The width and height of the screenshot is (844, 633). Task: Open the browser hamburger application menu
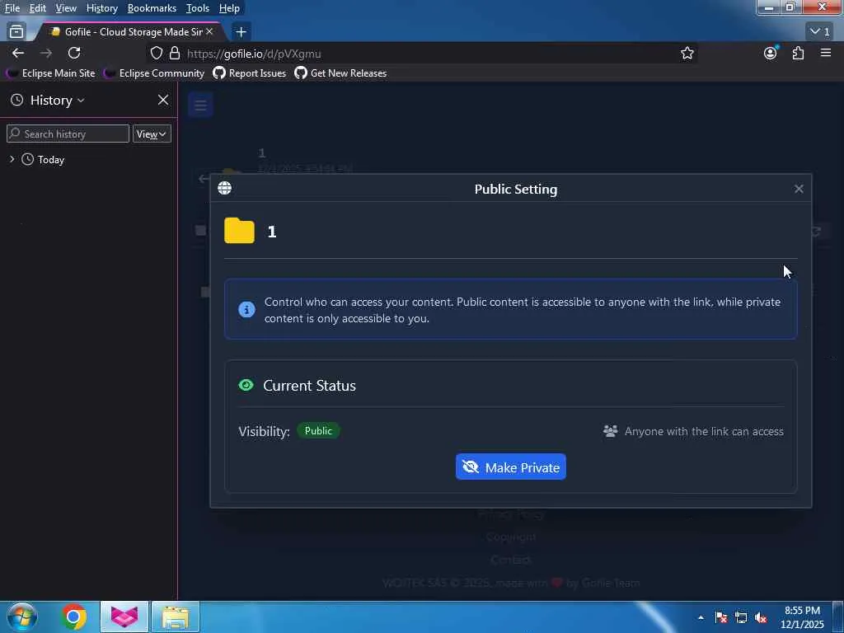click(826, 54)
